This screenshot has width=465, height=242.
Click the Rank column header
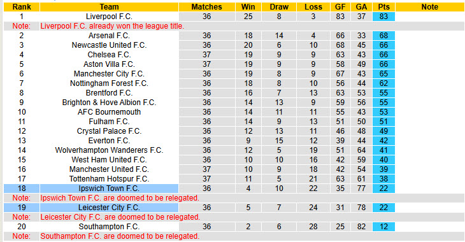click(22, 7)
